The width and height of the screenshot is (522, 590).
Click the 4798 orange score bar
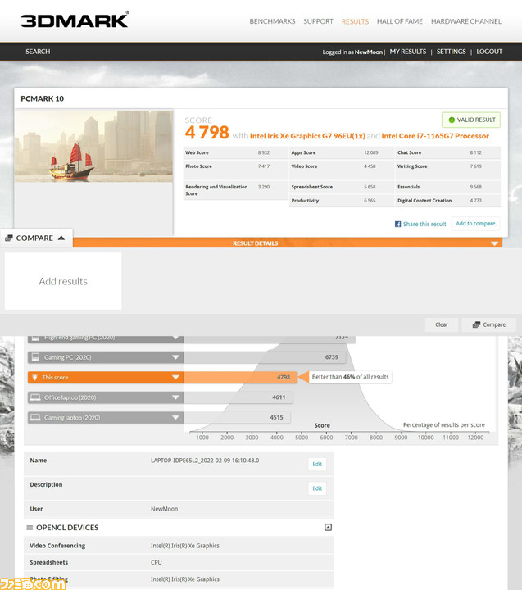tap(240, 378)
